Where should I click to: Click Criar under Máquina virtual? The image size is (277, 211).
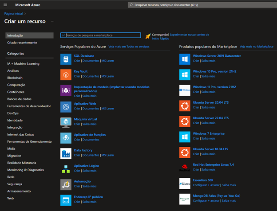tap(77, 124)
